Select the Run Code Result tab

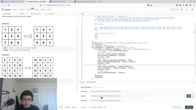point(91,82)
